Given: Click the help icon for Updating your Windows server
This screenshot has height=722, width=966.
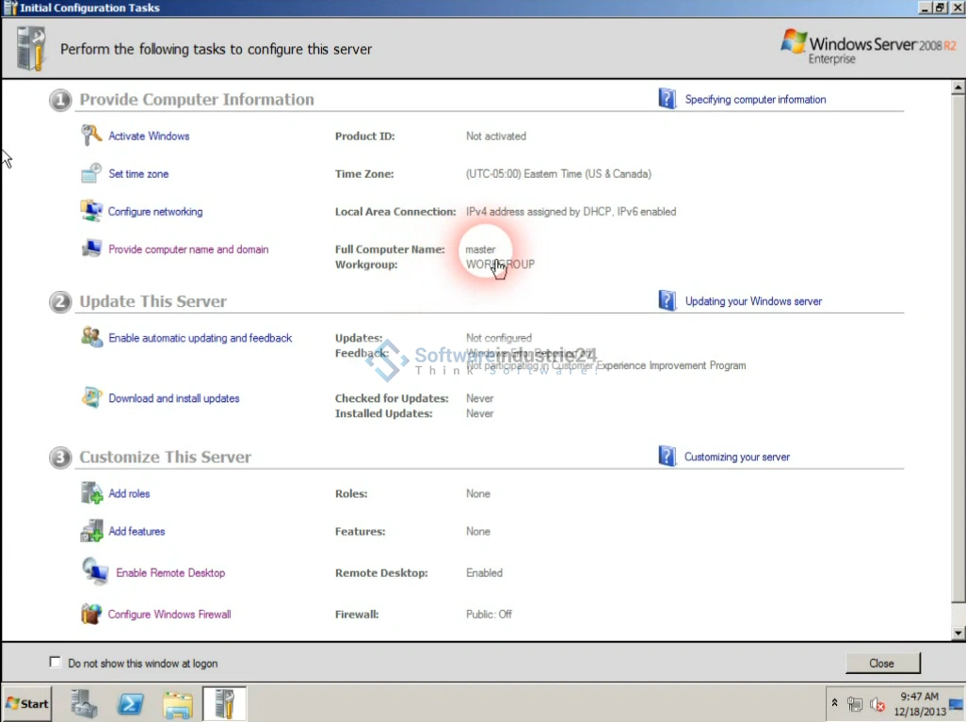Looking at the screenshot, I should (667, 301).
